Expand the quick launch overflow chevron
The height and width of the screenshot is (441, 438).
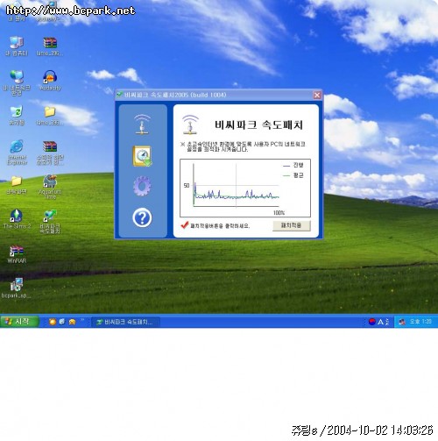(x=82, y=320)
